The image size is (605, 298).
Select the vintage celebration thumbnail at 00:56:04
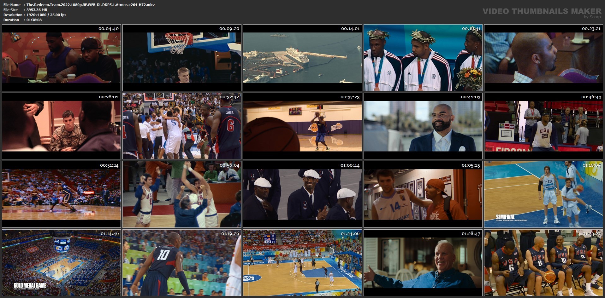tap(182, 194)
